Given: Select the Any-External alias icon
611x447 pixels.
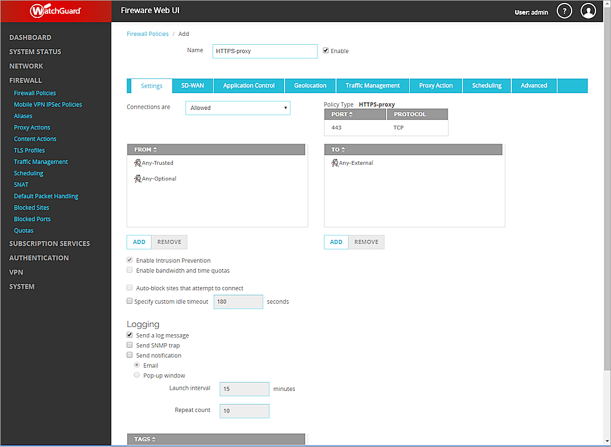Looking at the screenshot, I should pos(335,162).
